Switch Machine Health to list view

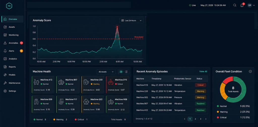[x=126, y=72]
